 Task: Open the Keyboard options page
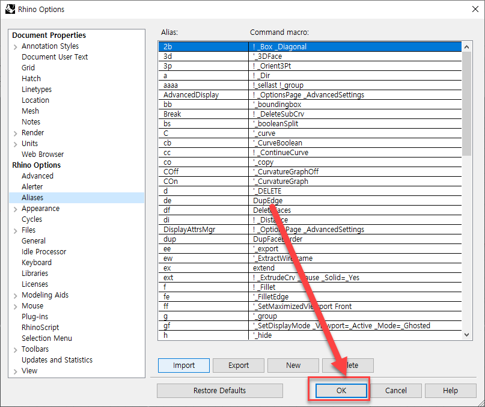click(37, 263)
